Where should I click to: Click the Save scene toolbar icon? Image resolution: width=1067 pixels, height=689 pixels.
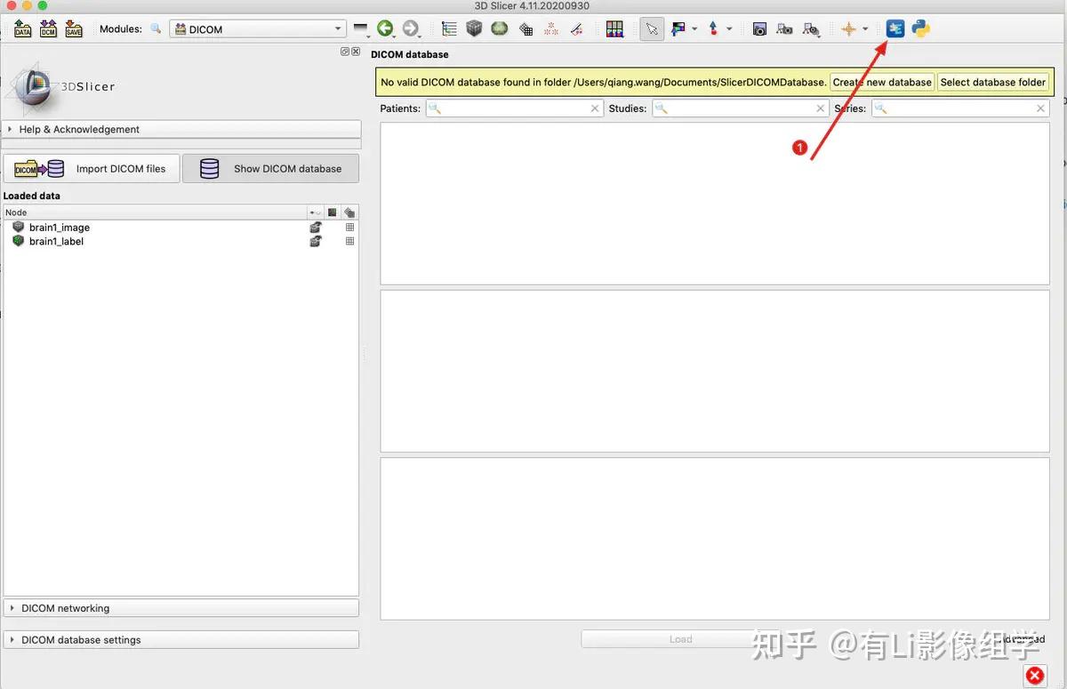[x=73, y=28]
